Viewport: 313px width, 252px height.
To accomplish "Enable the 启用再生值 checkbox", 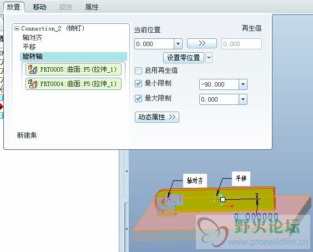I will tap(138, 70).
